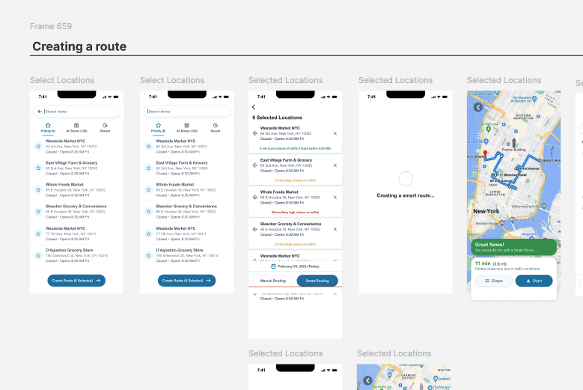Toggle star for Bleecker Grocery & Convenience, 5-selected frame
The width and height of the screenshot is (583, 390).
pyautogui.click(x=149, y=212)
